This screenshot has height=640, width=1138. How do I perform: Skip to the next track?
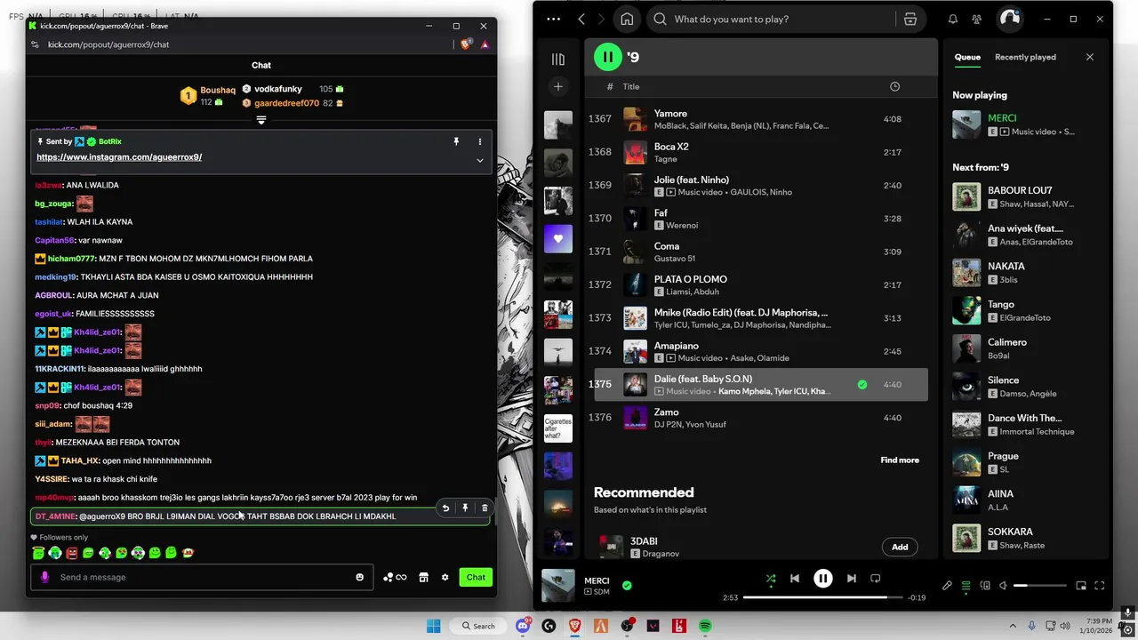click(851, 578)
